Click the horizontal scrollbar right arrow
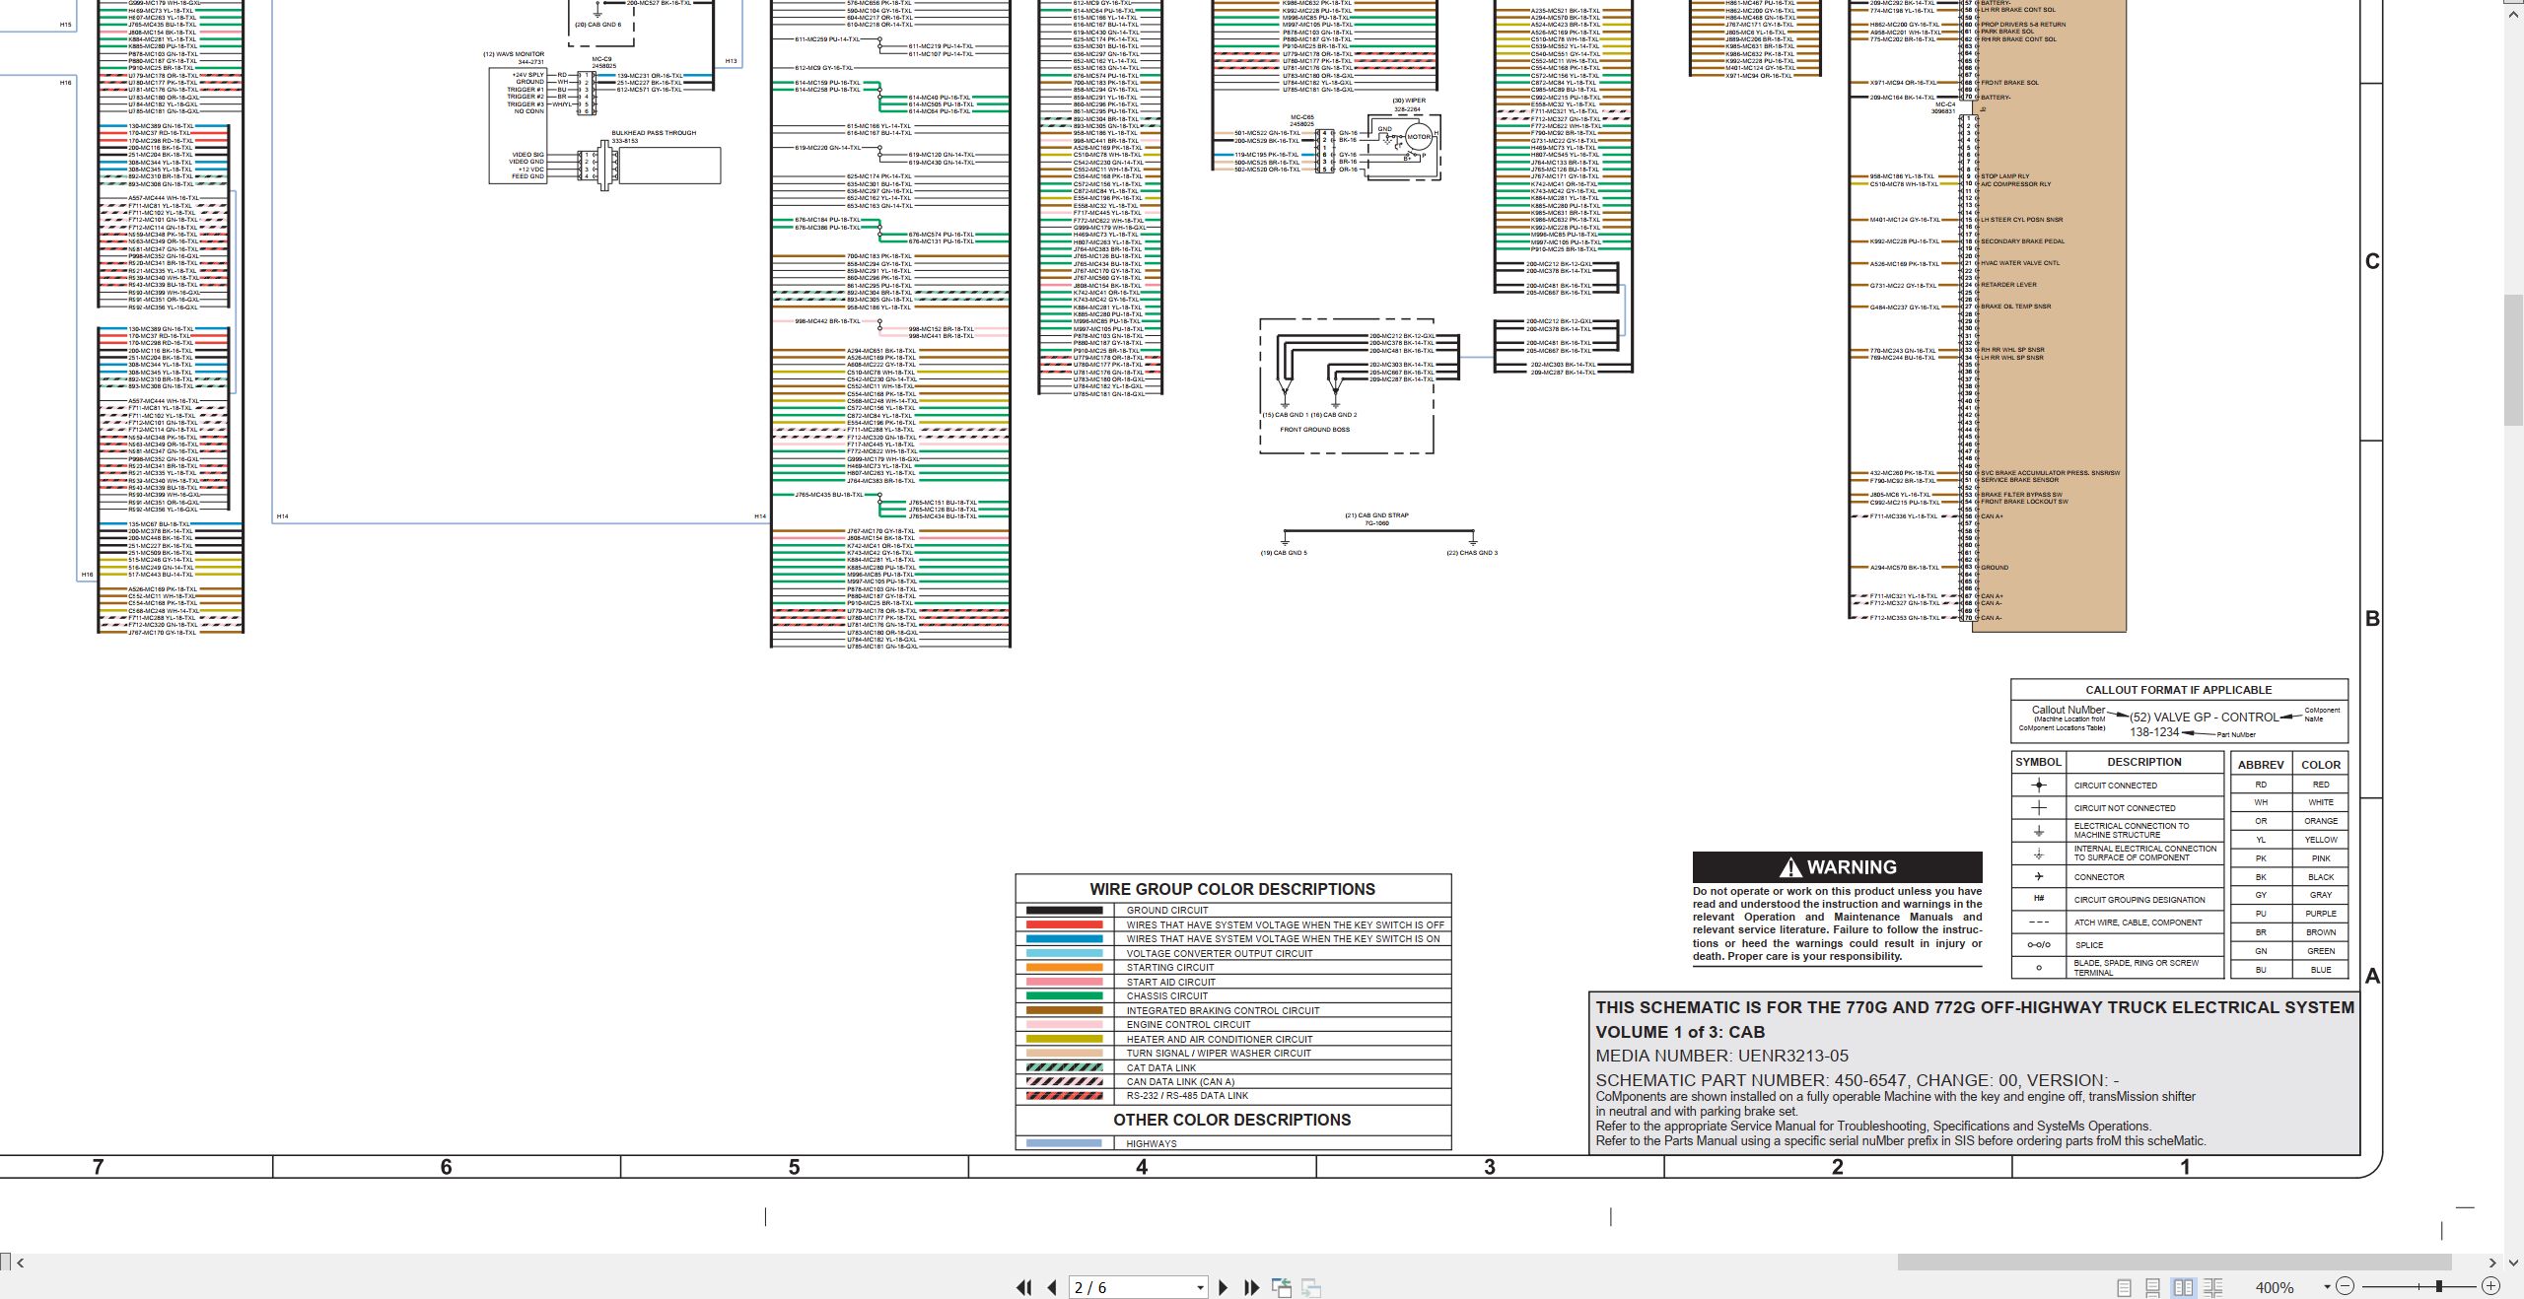Screen dimensions: 2524x1299 2492,1263
